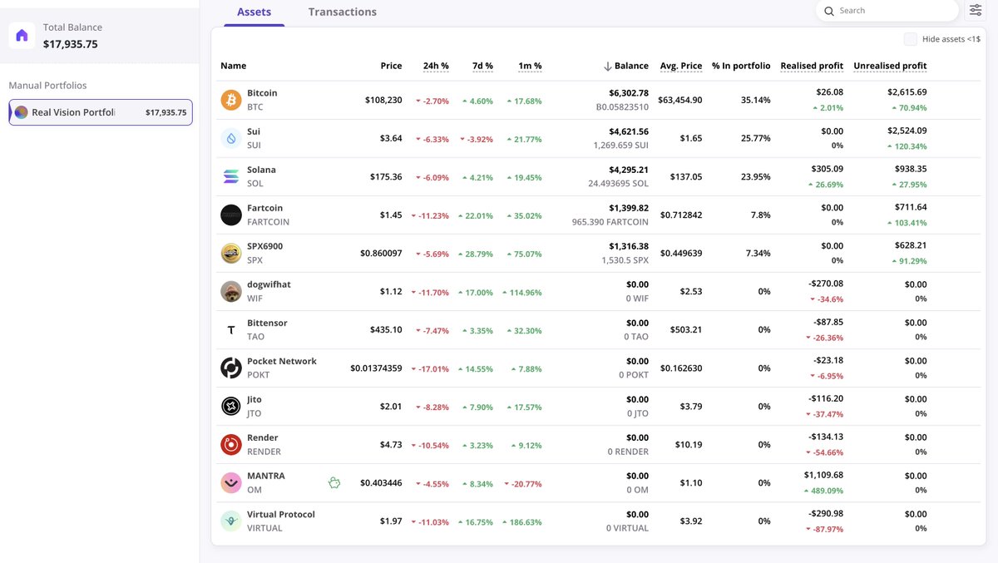Click Bitcoin unrealised profit $2,615.69

point(907,93)
